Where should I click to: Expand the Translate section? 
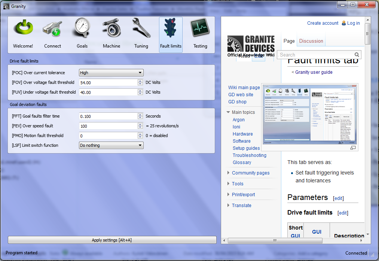click(228, 205)
